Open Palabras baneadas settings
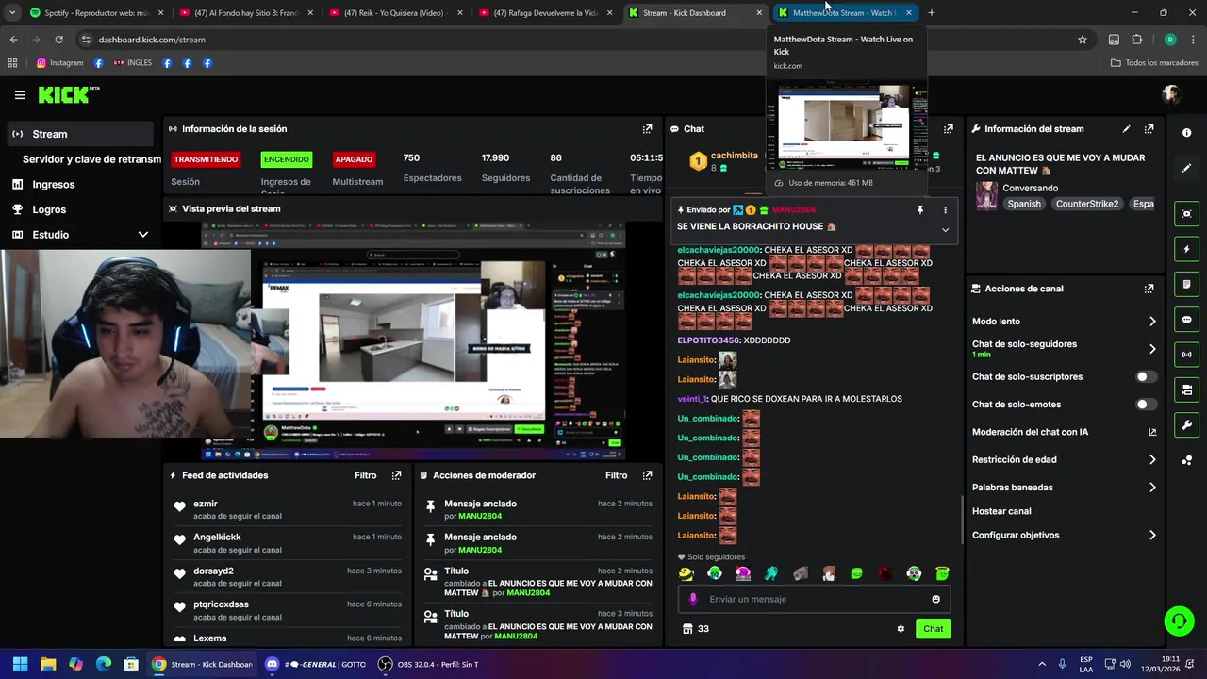This screenshot has height=679, width=1207. click(x=1064, y=488)
